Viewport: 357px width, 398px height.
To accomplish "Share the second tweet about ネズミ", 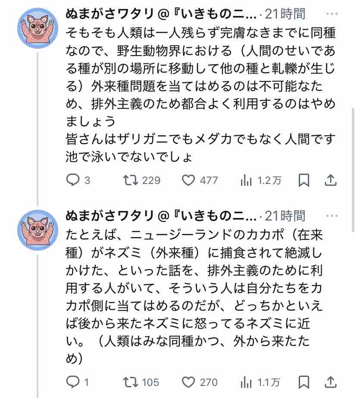I will click(330, 382).
